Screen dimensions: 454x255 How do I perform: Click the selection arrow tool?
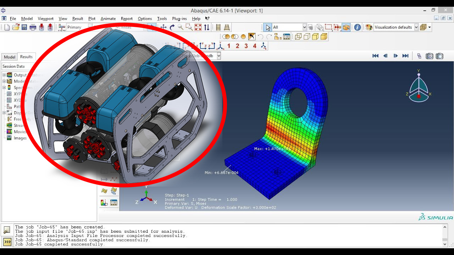[x=268, y=27]
